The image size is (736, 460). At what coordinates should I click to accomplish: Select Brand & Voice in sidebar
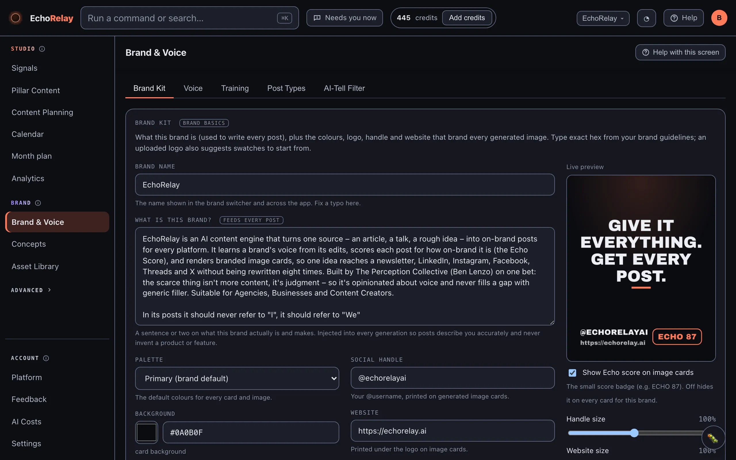pos(57,222)
